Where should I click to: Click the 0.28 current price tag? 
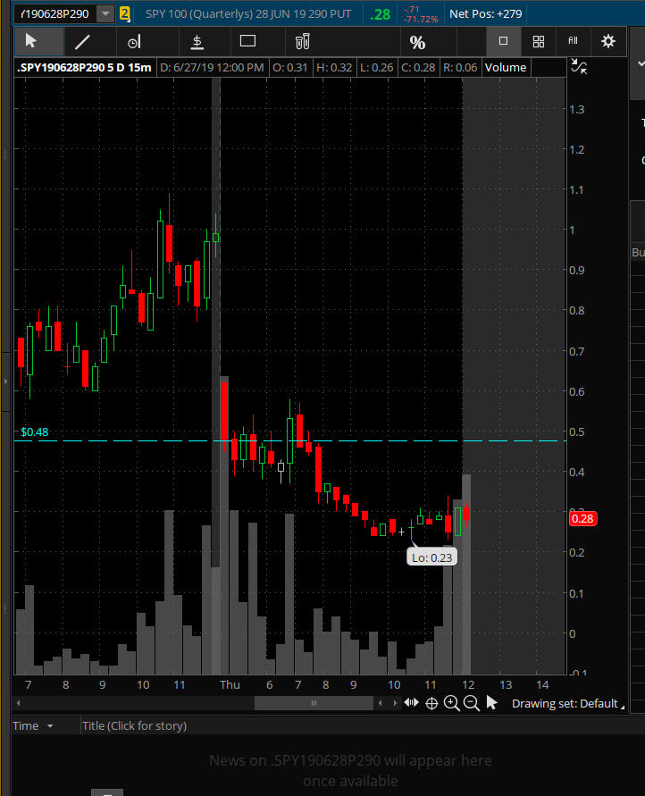[x=582, y=518]
